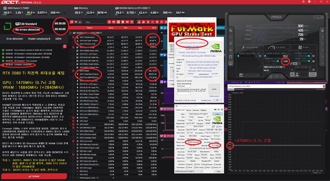The height and width of the screenshot is (181, 330).
Task: Click OCCT screenshot camera icon in title bar
Action: point(309,2)
